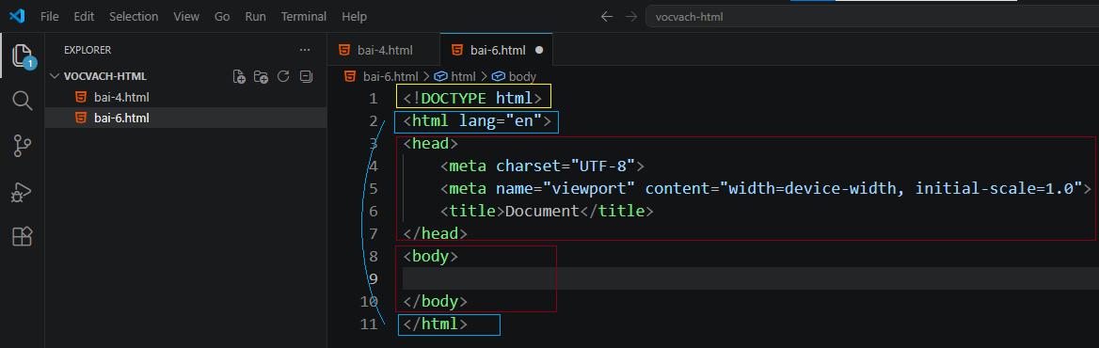Refresh the Explorer file list

point(283,76)
